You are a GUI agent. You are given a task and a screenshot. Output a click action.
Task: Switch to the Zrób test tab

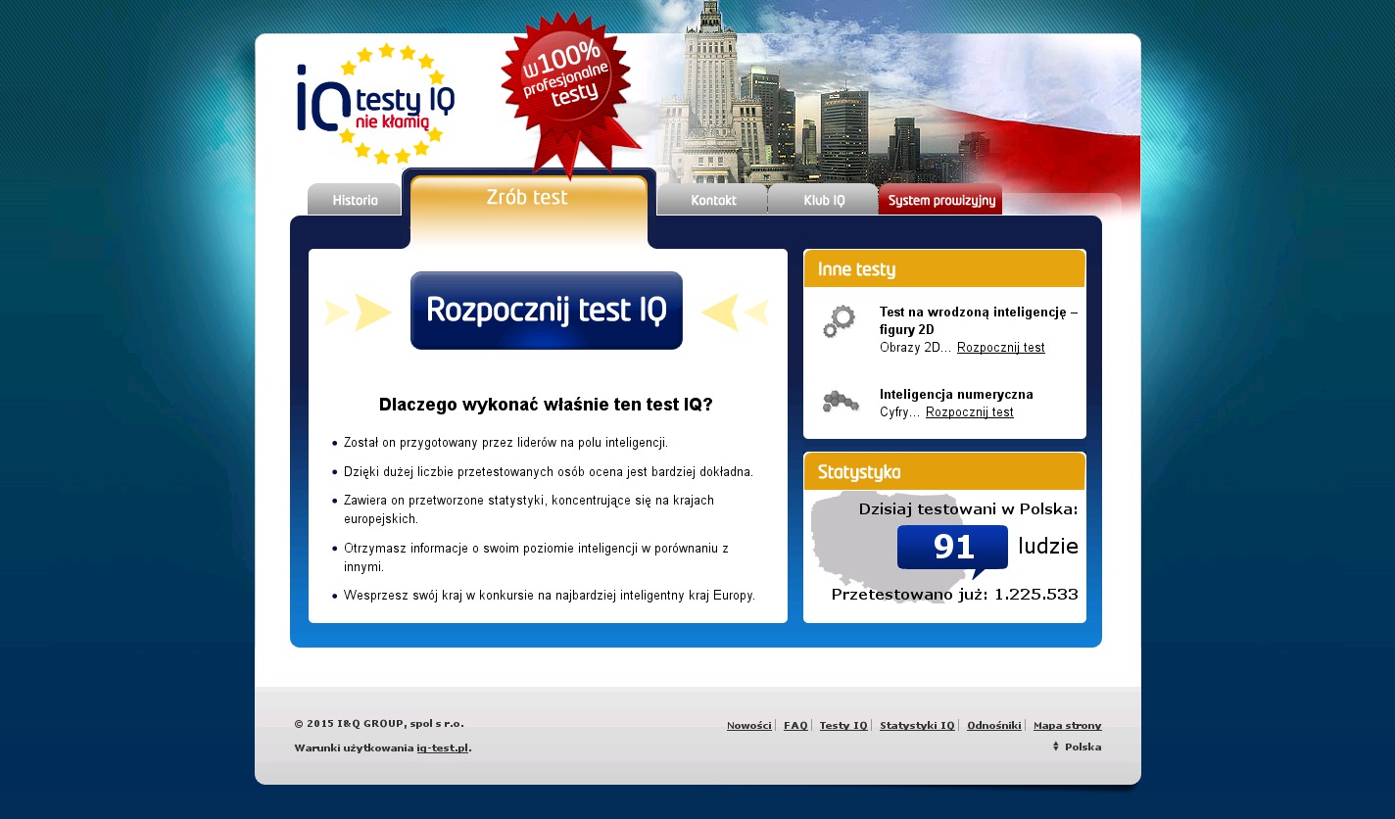pos(527,198)
